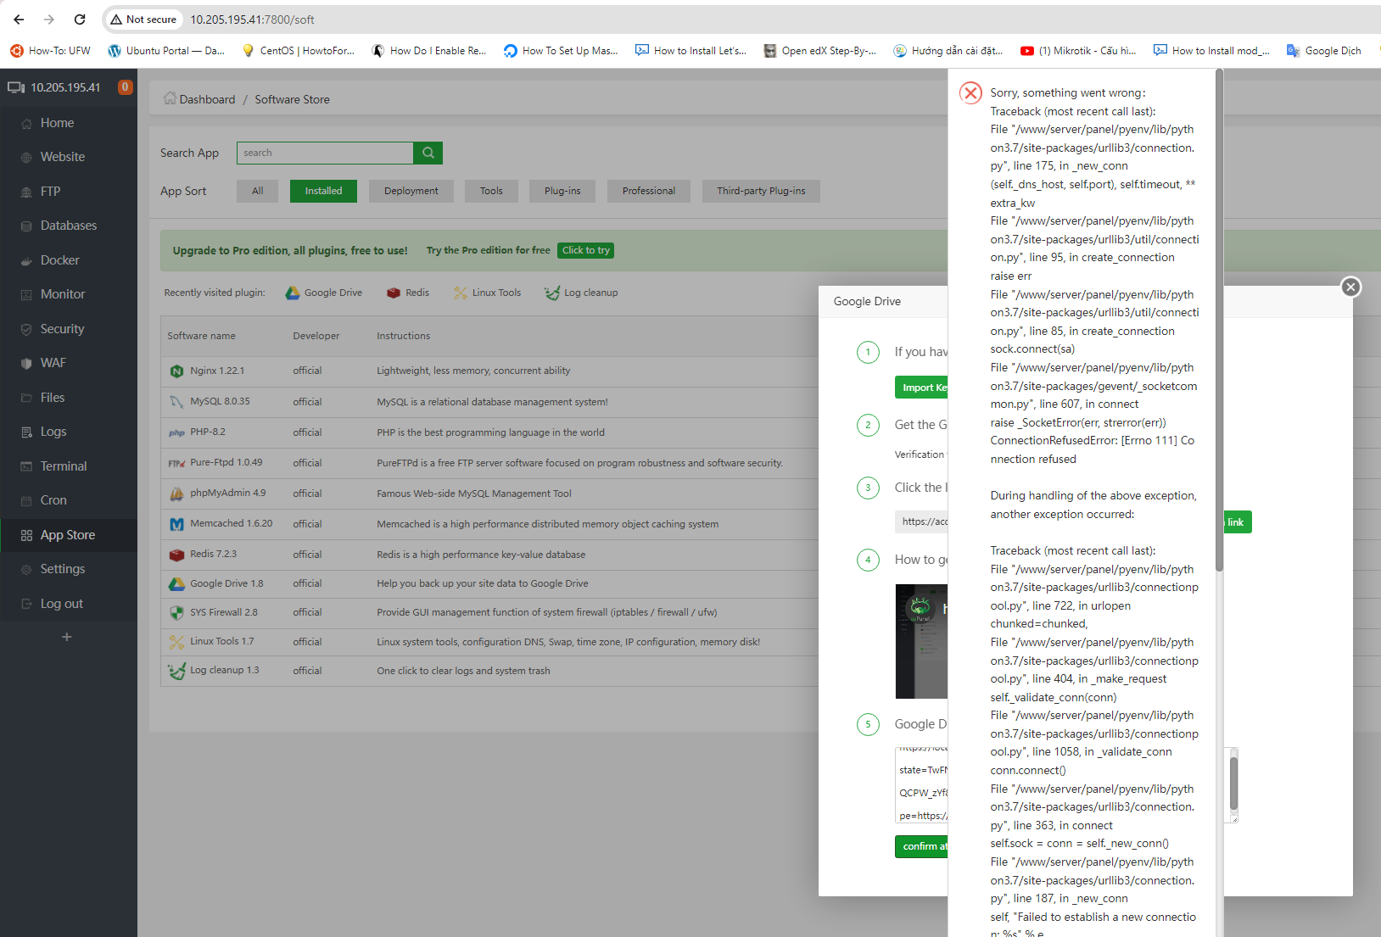This screenshot has height=937, width=1381.
Task: Click the confirm button in Google Drive dialog
Action: [921, 846]
